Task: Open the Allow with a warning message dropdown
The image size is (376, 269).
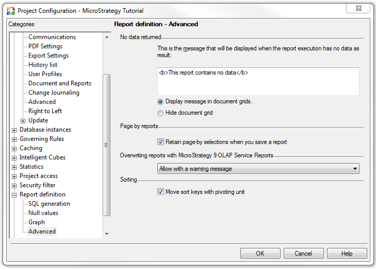Action: [258, 169]
